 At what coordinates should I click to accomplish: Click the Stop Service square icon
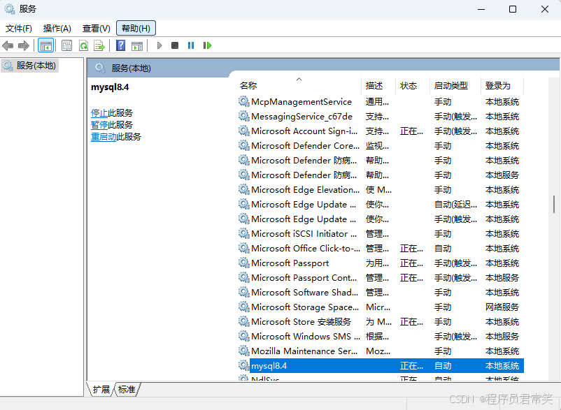175,45
